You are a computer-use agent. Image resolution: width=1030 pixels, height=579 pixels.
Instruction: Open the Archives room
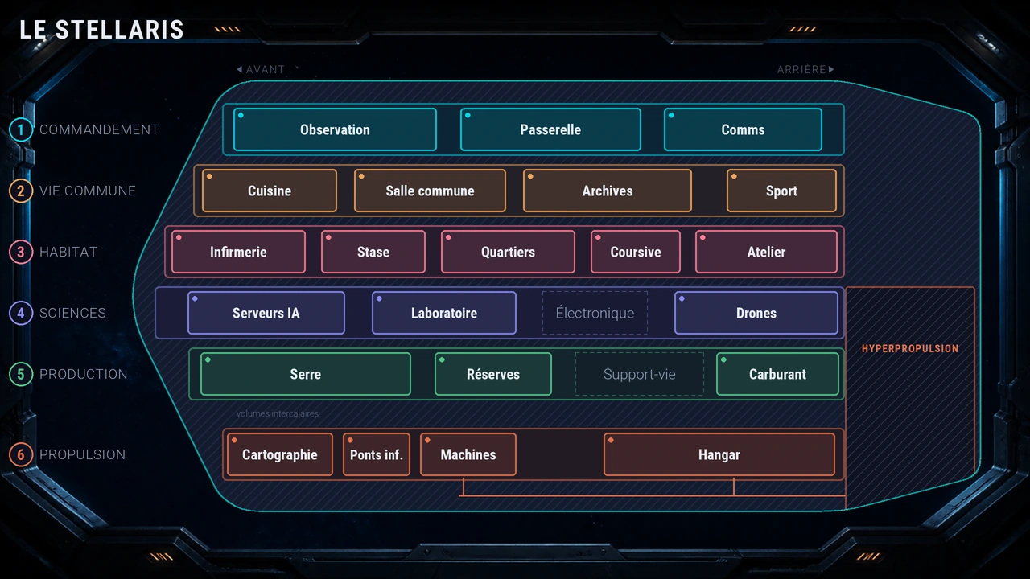[x=608, y=191]
